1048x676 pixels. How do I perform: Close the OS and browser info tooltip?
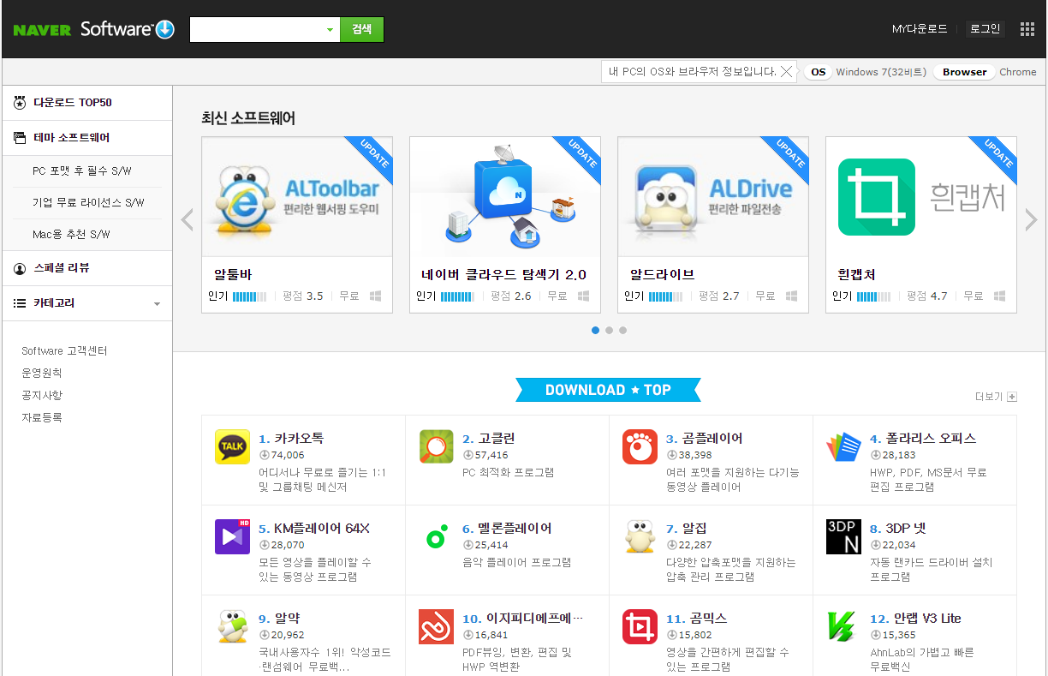coord(786,72)
